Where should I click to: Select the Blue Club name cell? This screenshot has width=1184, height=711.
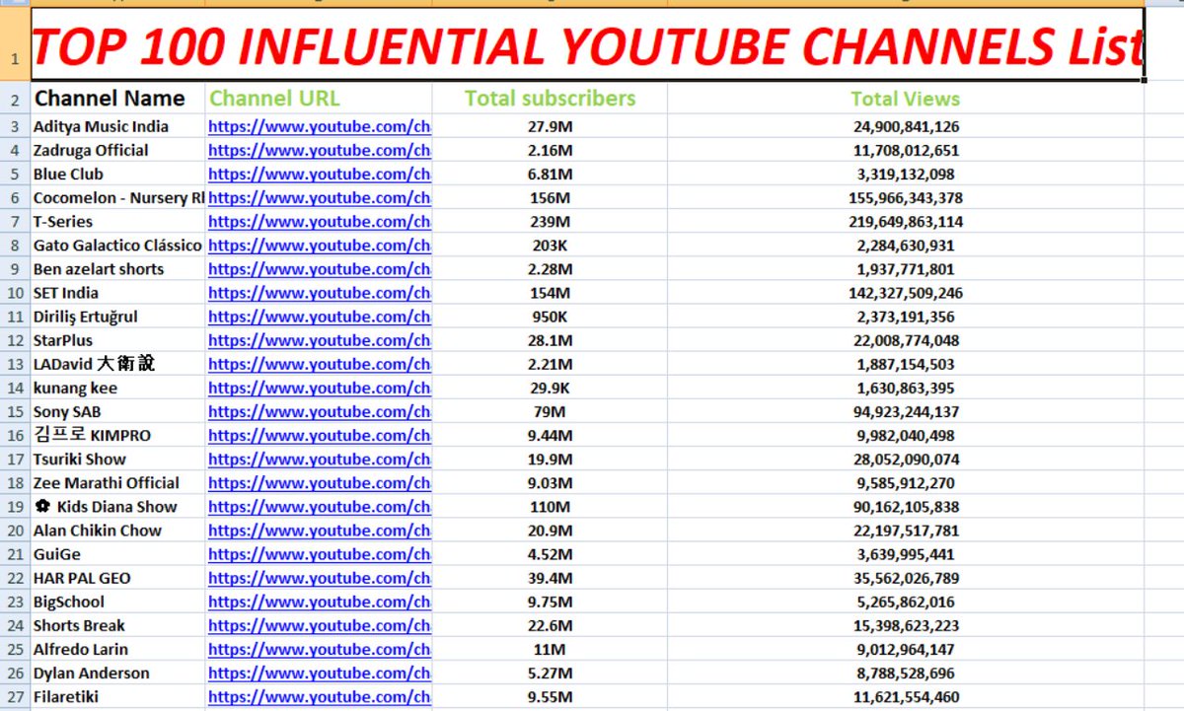click(x=117, y=174)
